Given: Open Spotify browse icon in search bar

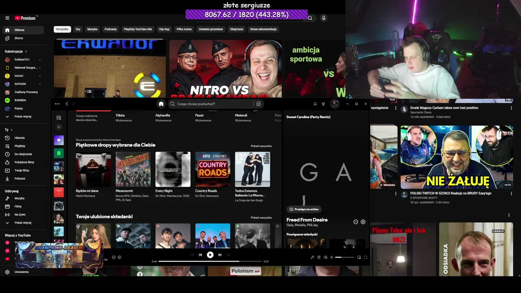Looking at the screenshot, I should pyautogui.click(x=258, y=104).
